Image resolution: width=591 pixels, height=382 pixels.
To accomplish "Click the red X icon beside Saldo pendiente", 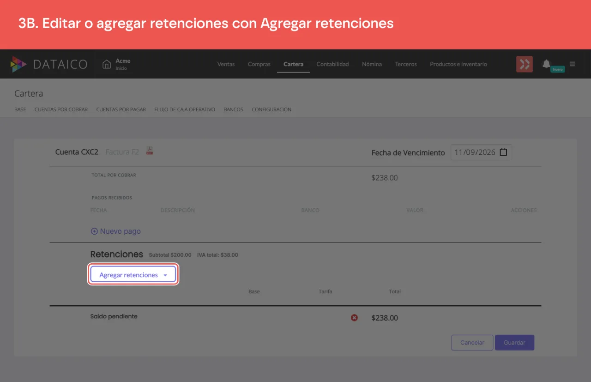I will (354, 318).
